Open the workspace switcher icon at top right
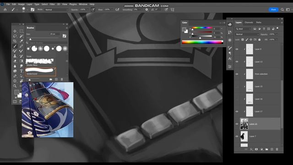 coord(288,10)
